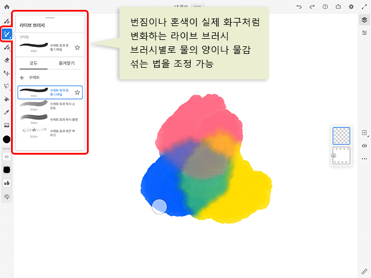The width and height of the screenshot is (371, 278).
Task: Open the black color swatch
Action: (x=7, y=139)
